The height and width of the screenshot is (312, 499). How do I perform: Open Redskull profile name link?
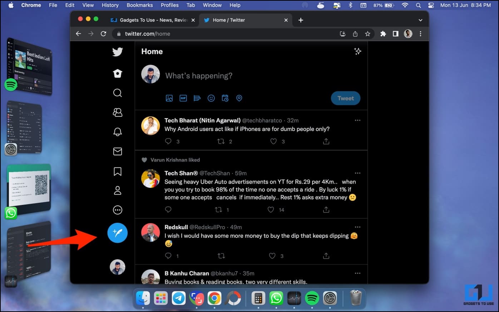click(176, 227)
